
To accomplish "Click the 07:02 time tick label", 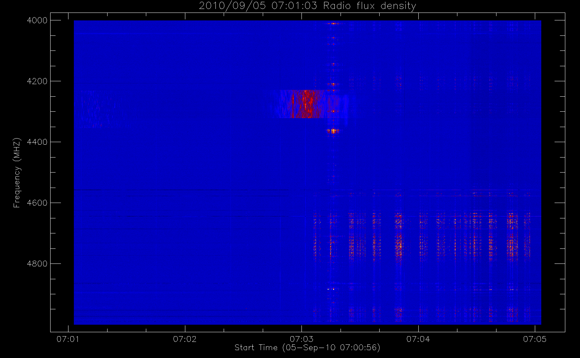I will [x=185, y=339].
